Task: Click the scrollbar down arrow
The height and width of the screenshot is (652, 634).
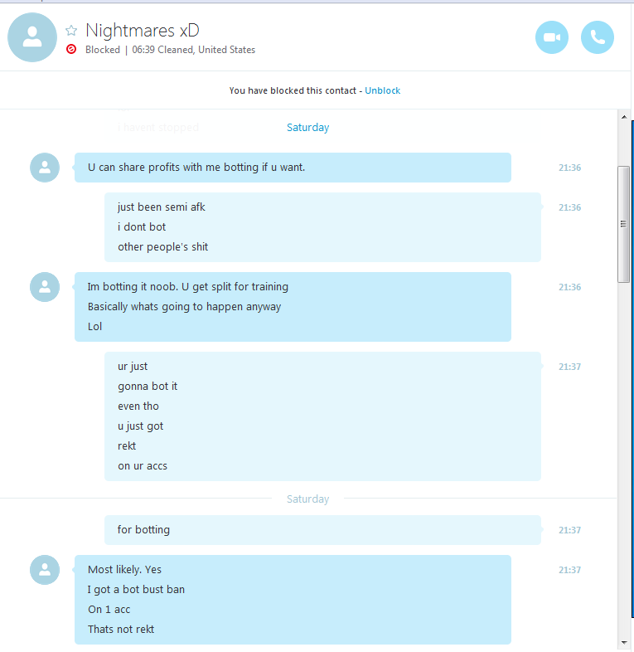Action: (623, 643)
